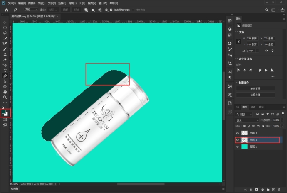Open the share icon at top right

[282, 10]
